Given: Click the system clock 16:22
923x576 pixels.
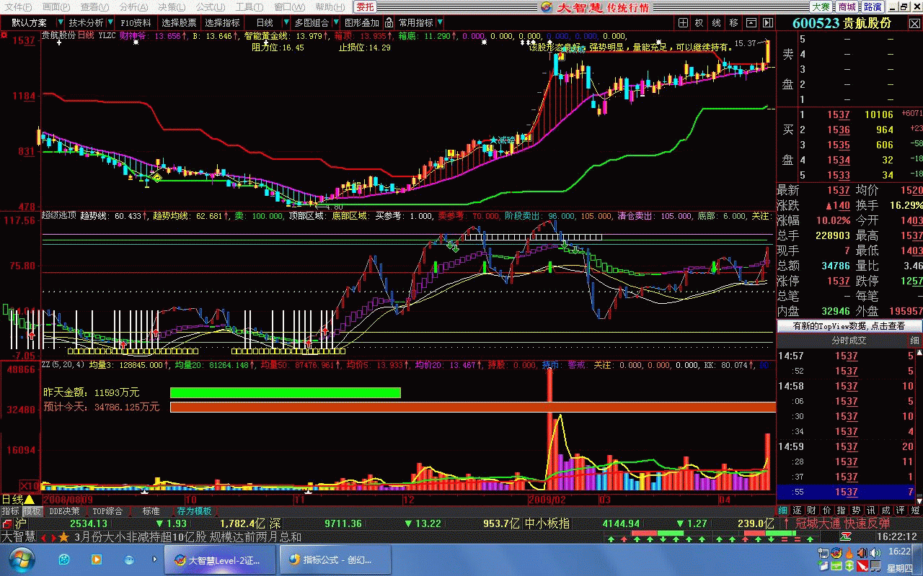Looking at the screenshot, I should [x=899, y=552].
